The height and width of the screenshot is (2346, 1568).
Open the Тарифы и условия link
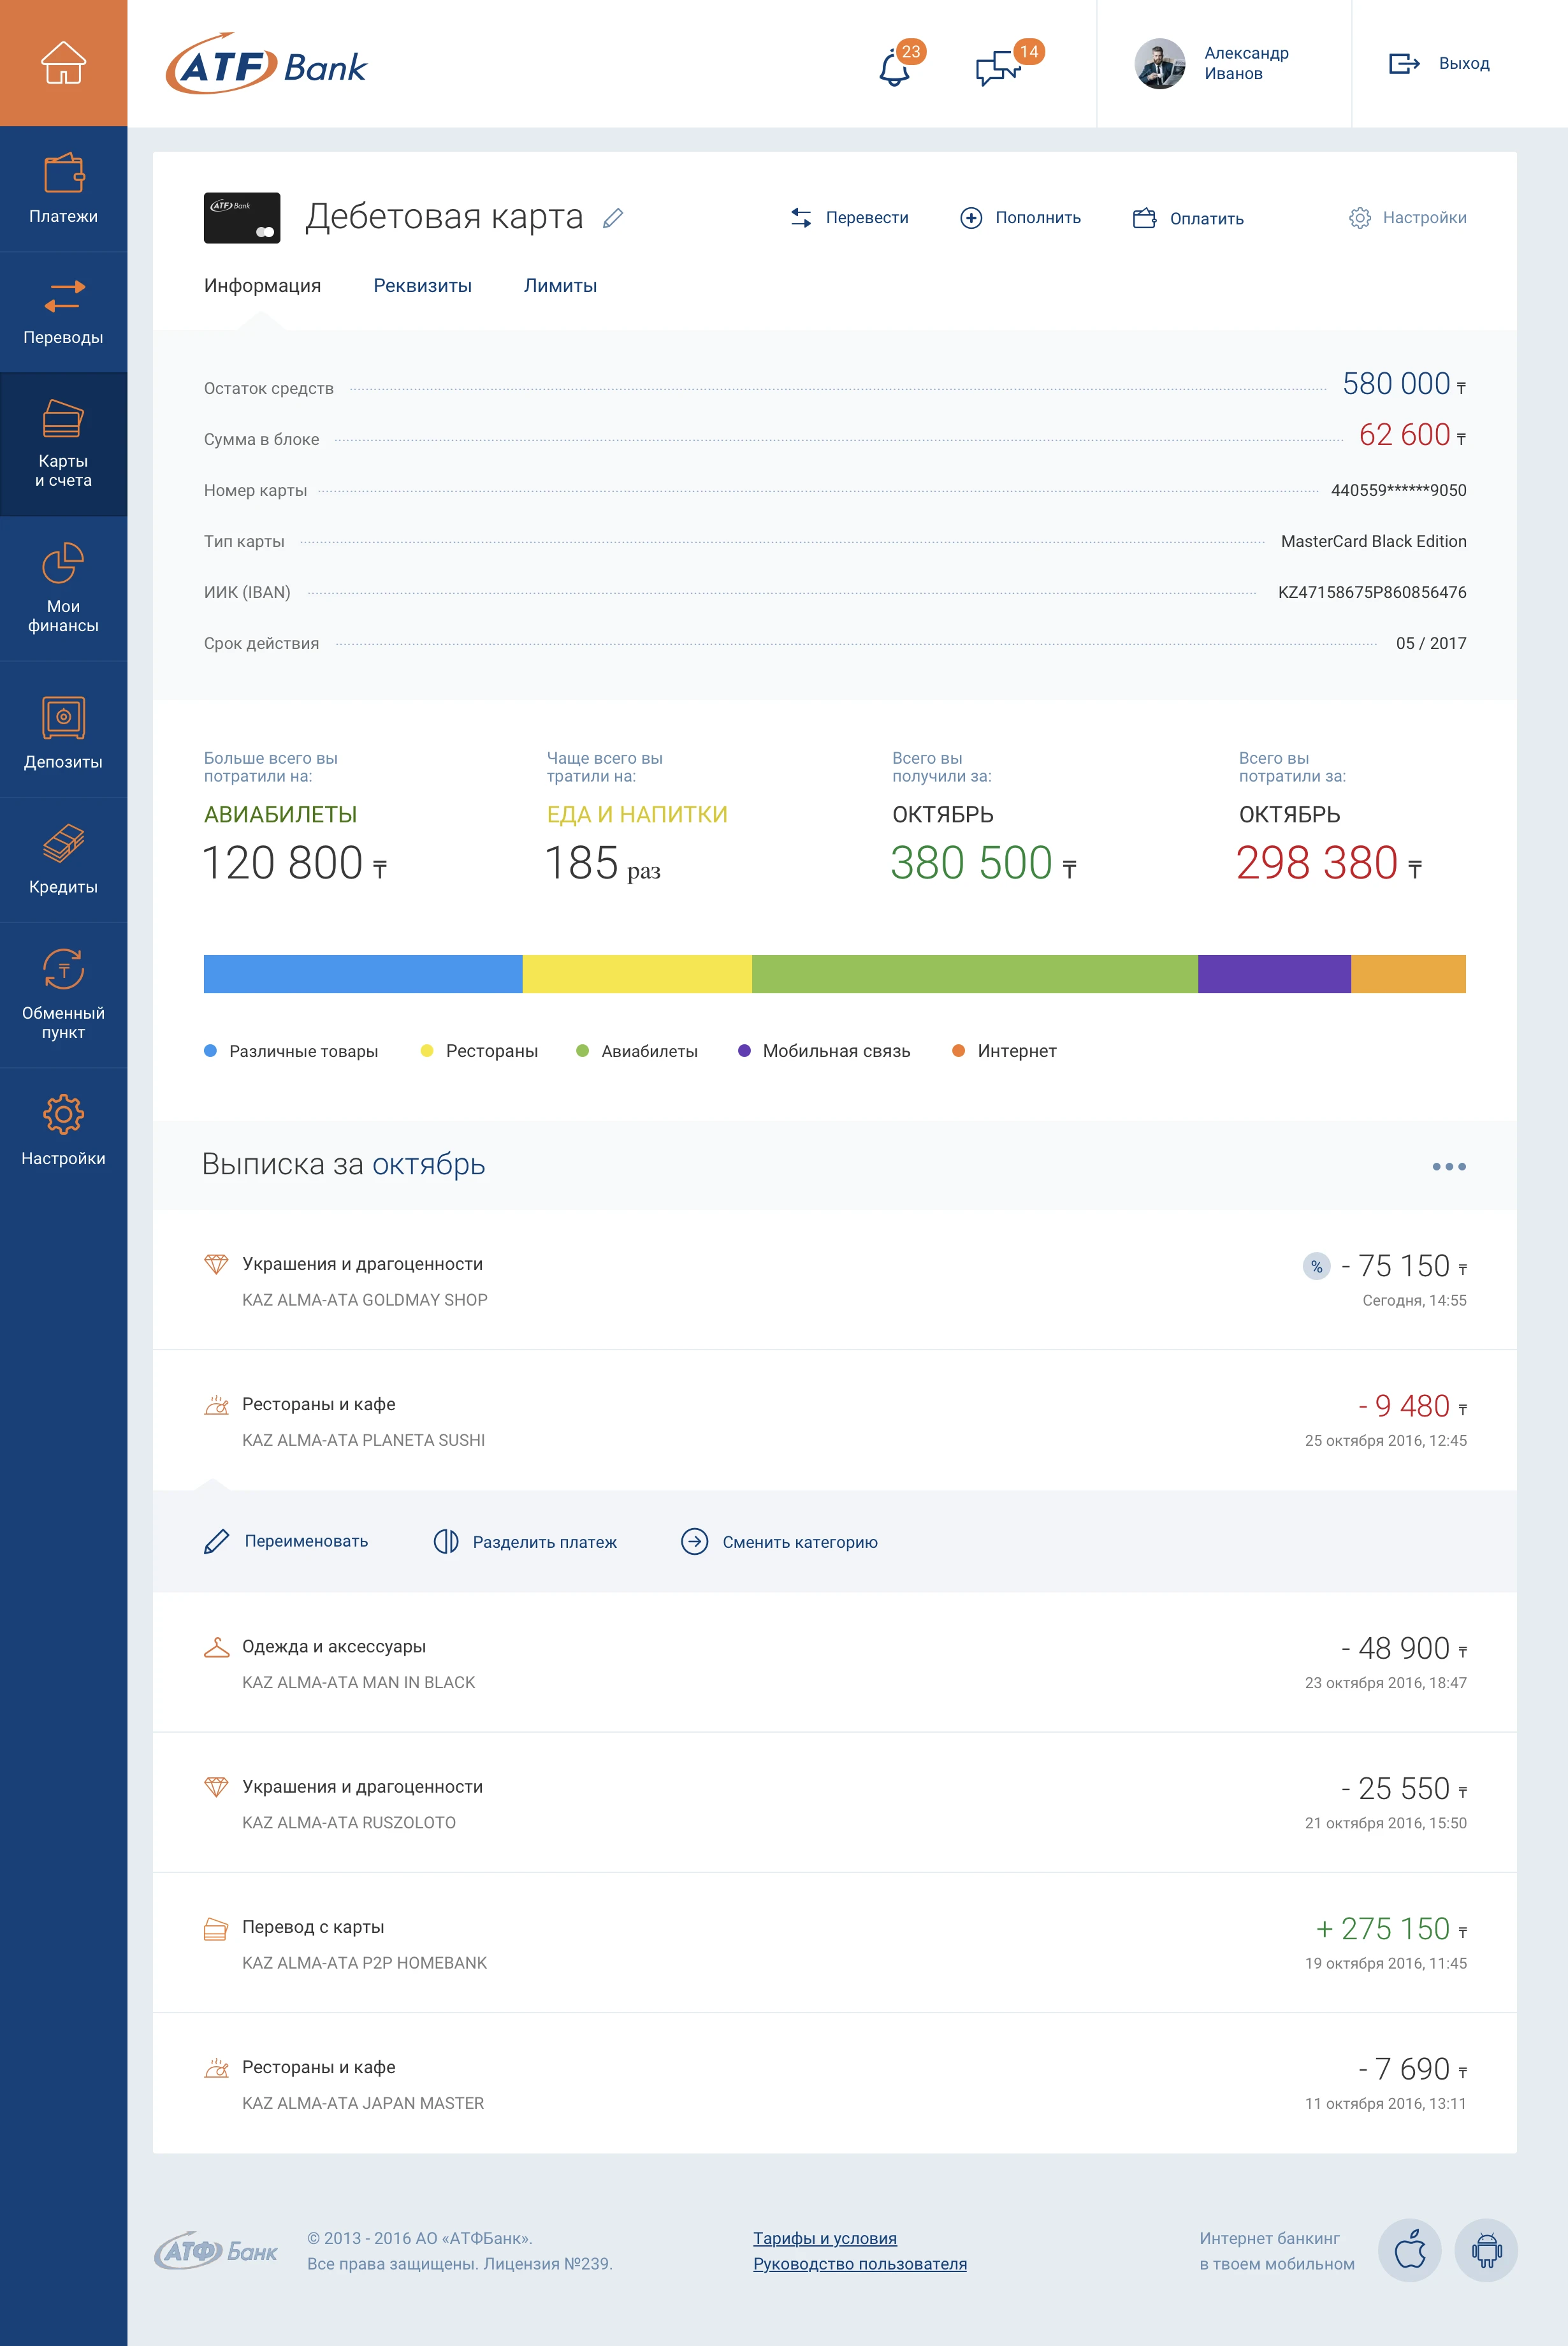(824, 2238)
